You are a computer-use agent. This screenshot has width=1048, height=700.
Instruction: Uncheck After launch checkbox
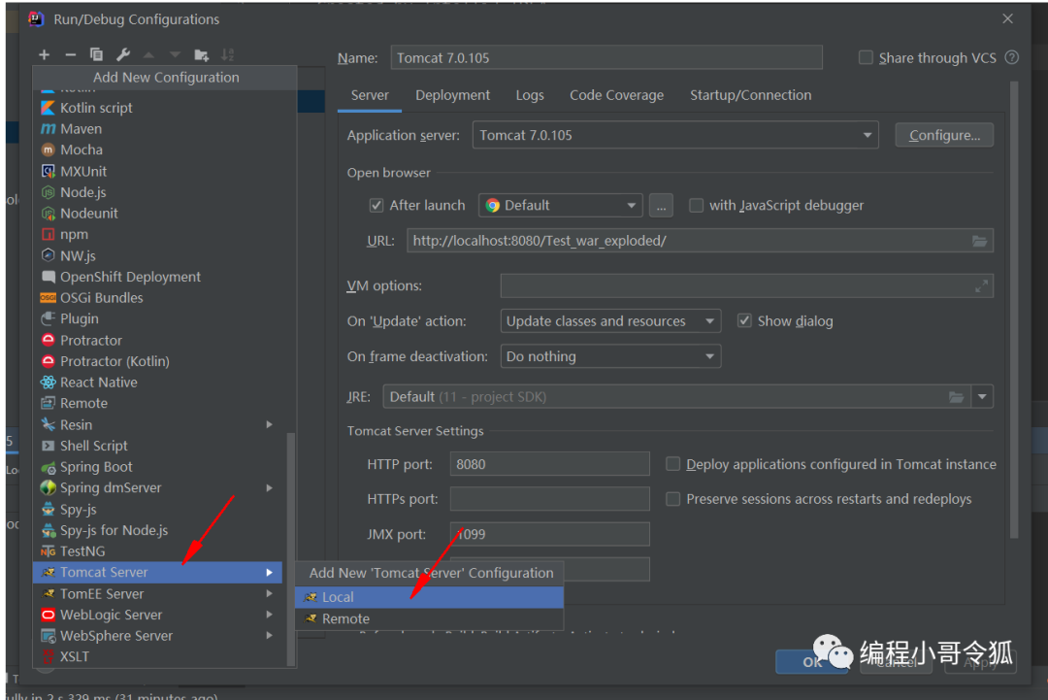[377, 205]
